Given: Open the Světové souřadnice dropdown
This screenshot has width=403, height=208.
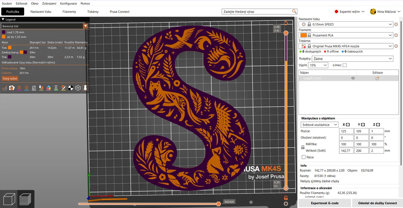Looking at the screenshot, I should coord(319,125).
